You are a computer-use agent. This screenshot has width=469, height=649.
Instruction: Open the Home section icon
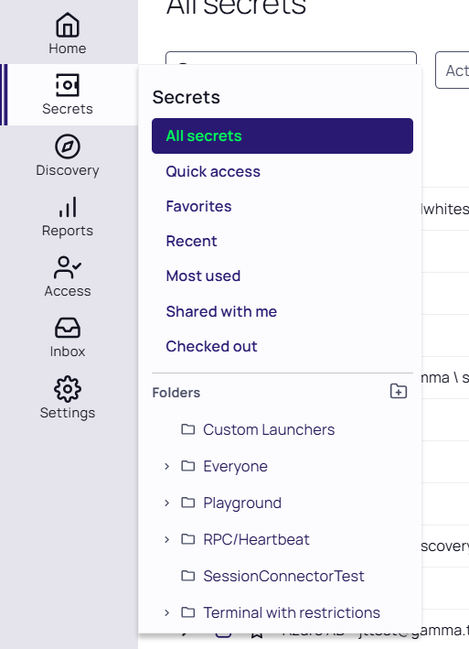[68, 25]
